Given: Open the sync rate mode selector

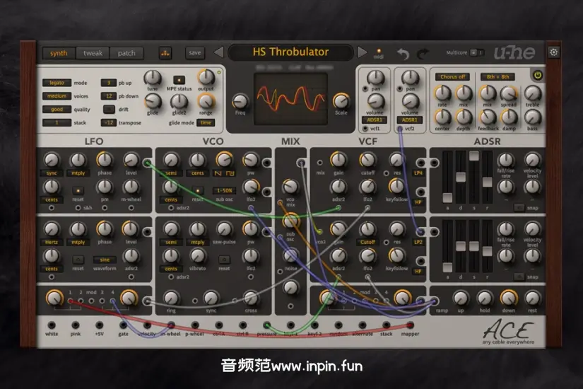Looking at the screenshot, I should click(x=52, y=173).
